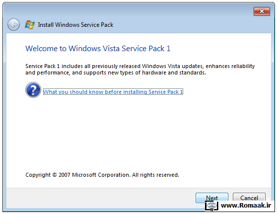Select the "Welcome to Windows Vista" heading

coord(98,49)
